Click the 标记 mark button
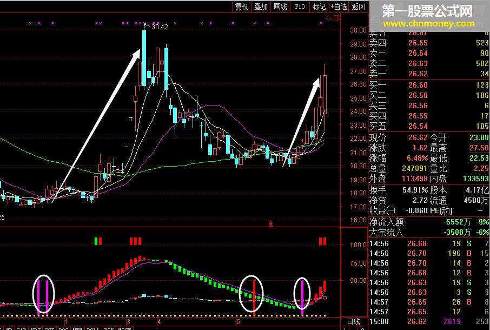The image size is (490, 330). 319,6
